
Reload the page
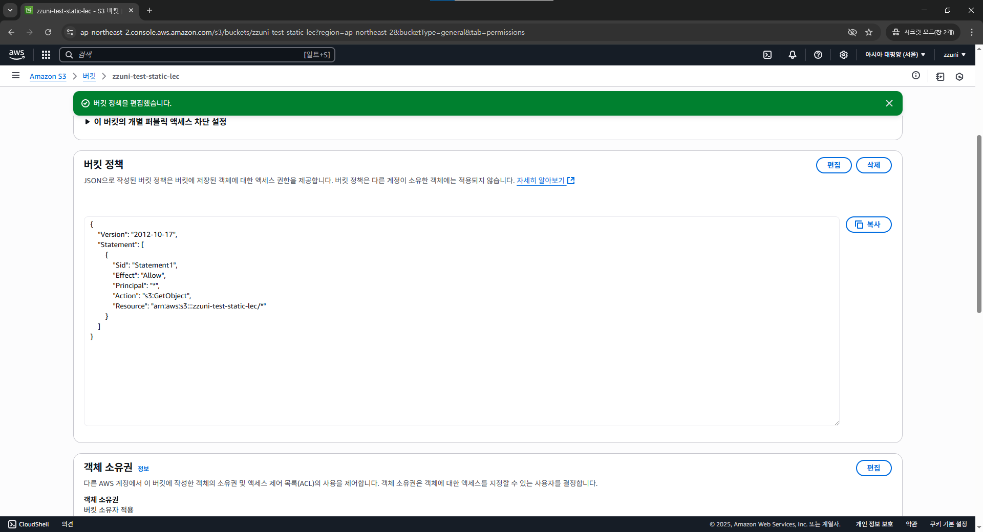(x=48, y=32)
